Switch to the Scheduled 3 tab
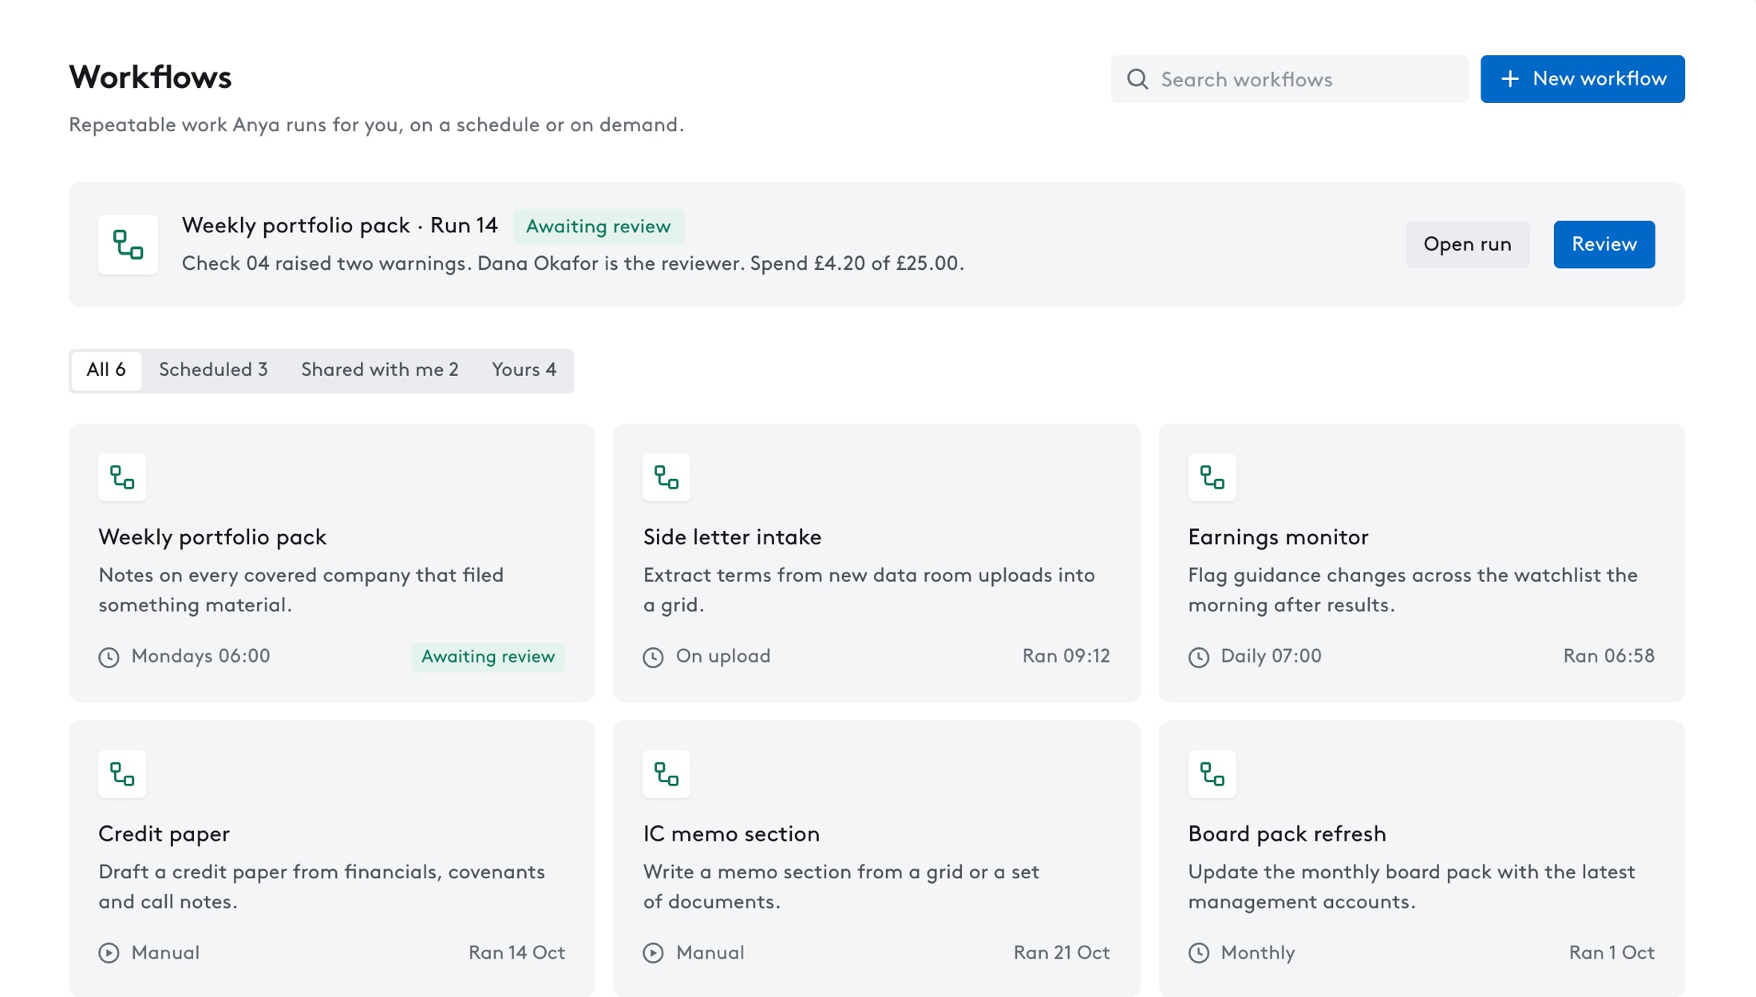 coord(213,370)
